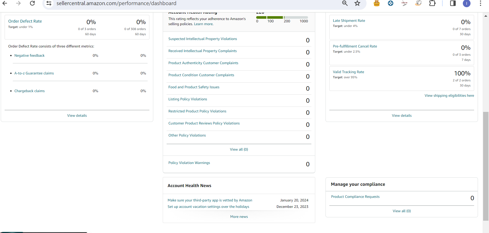View details under shipping performance
The width and height of the screenshot is (489, 233).
pos(402,115)
